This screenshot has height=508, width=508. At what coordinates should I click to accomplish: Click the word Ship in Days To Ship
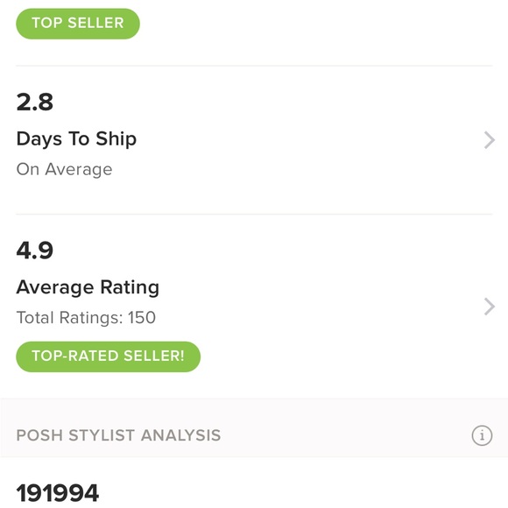(116, 139)
